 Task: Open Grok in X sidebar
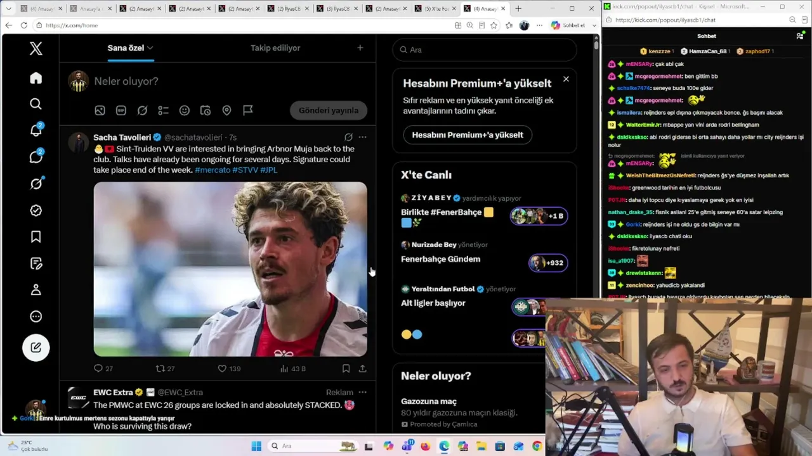point(36,184)
